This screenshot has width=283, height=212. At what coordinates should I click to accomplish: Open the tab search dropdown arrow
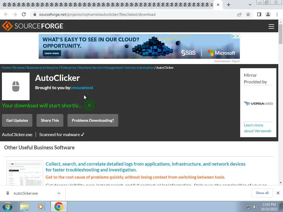(x=250, y=5)
